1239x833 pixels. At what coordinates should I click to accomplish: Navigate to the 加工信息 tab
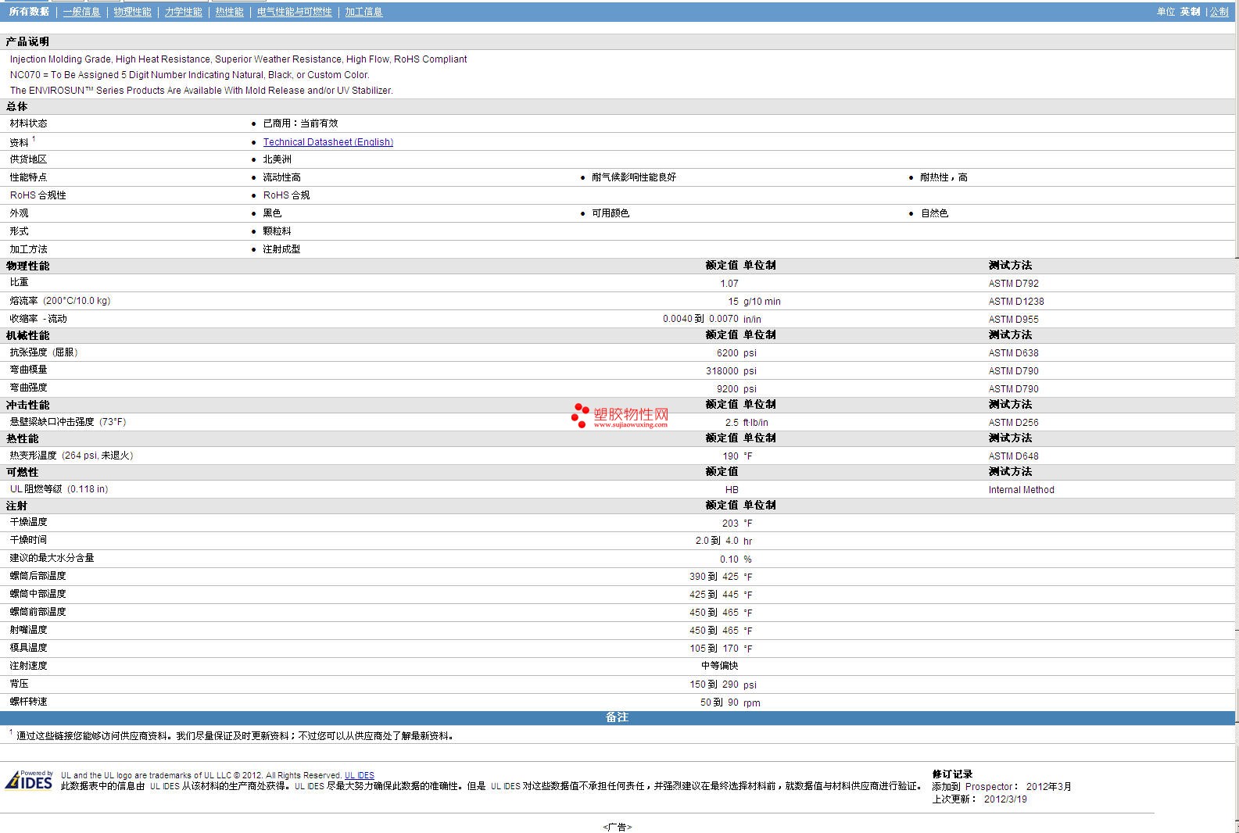(363, 12)
